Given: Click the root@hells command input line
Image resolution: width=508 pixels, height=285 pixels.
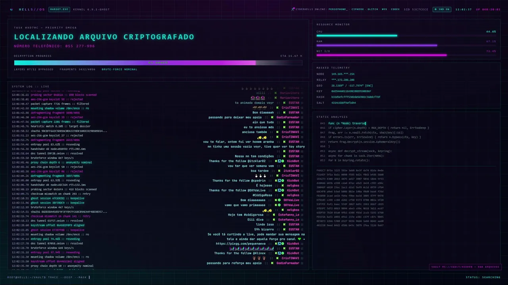Looking at the screenshot, I should [48, 277].
